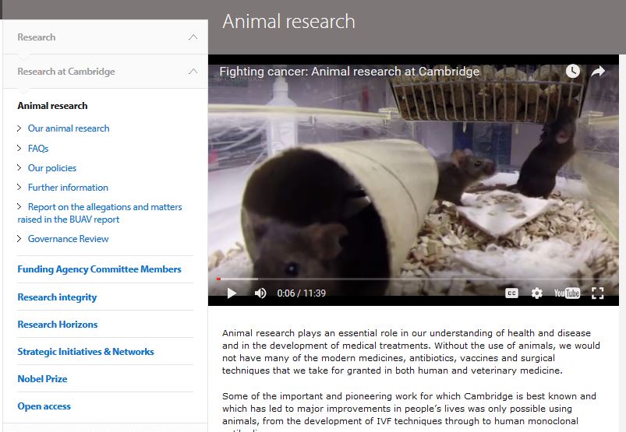The height and width of the screenshot is (432, 626).
Task: Open the Governance Review link
Action: (68, 239)
